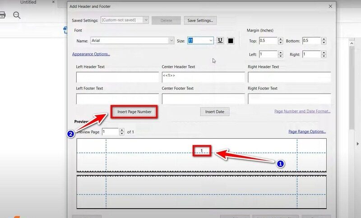Click the Insert Page Number button
Screen dimensions: 361x218
(134, 112)
